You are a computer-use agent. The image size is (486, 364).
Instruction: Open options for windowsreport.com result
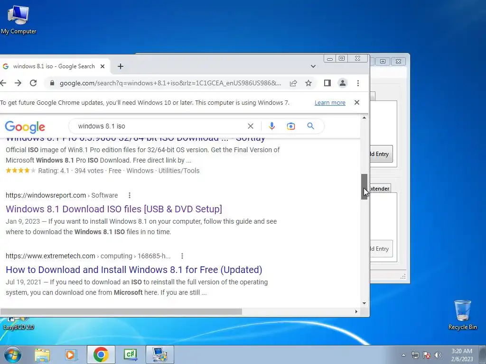point(130,195)
